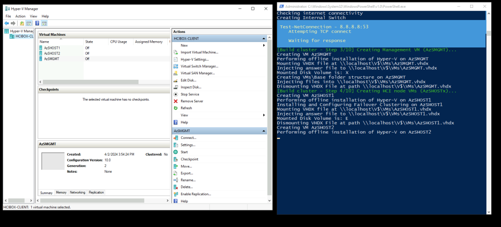
Task: Sort by the CPU Usage column
Action: pos(120,42)
